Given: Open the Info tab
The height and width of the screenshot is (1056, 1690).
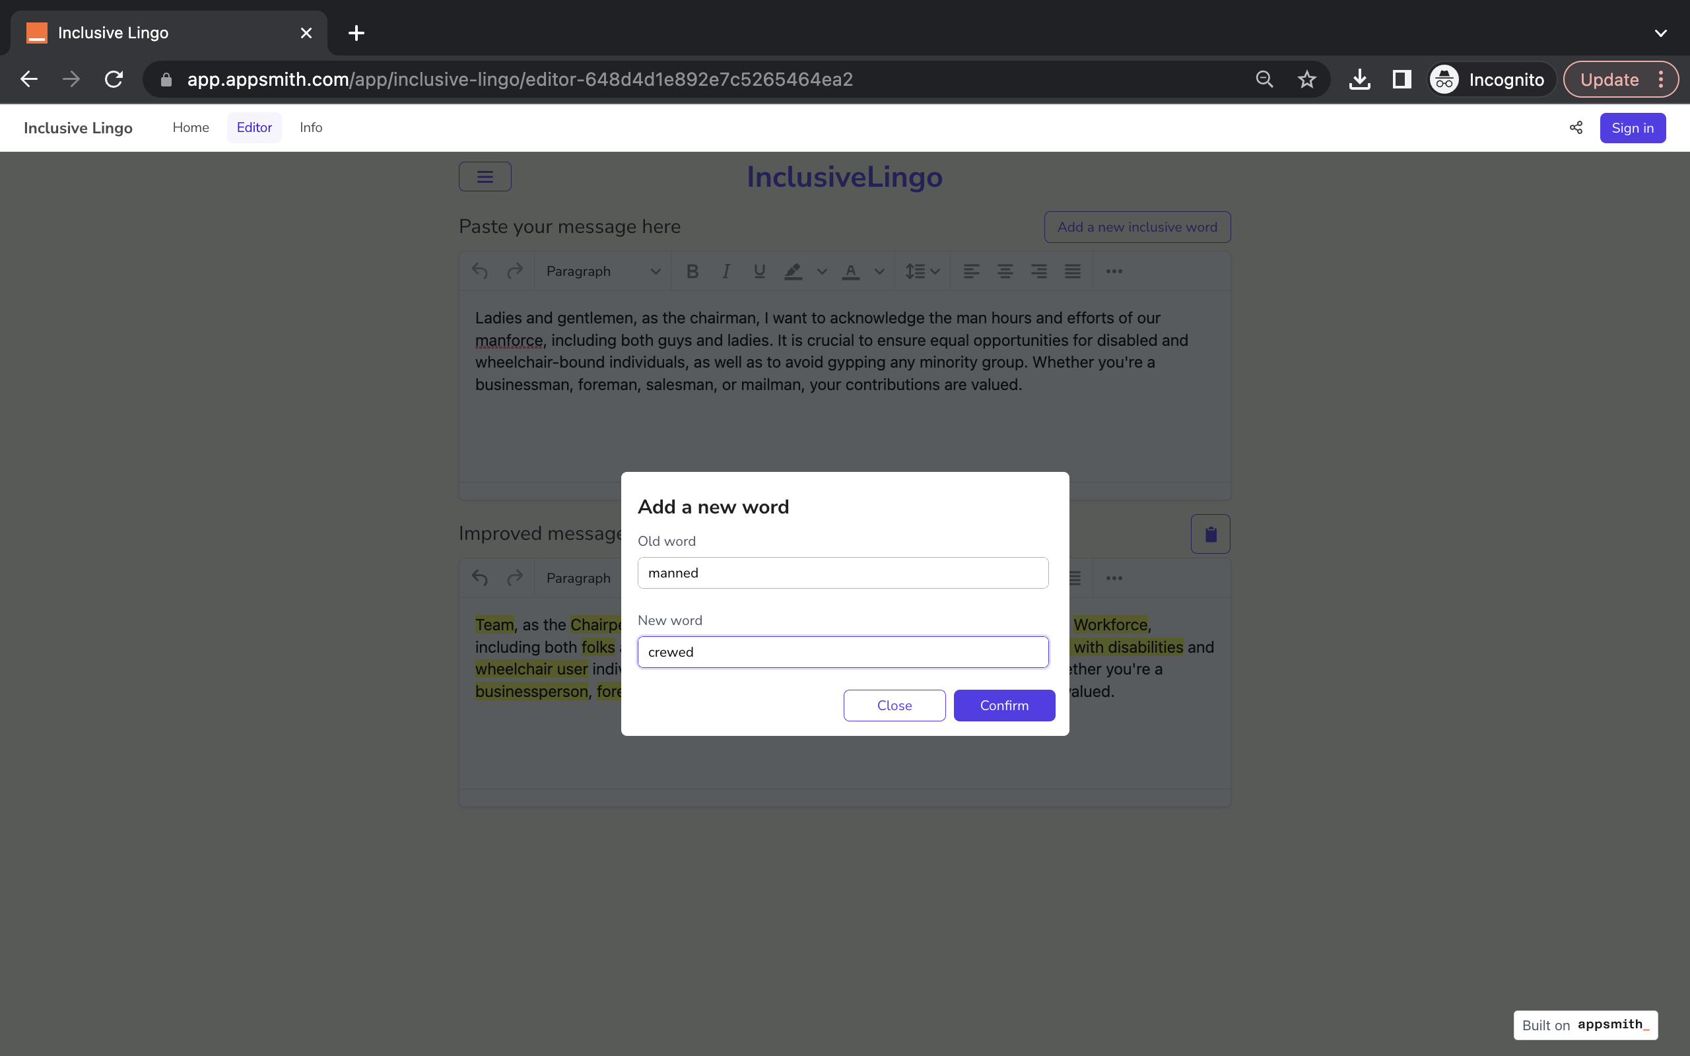Looking at the screenshot, I should pos(311,128).
